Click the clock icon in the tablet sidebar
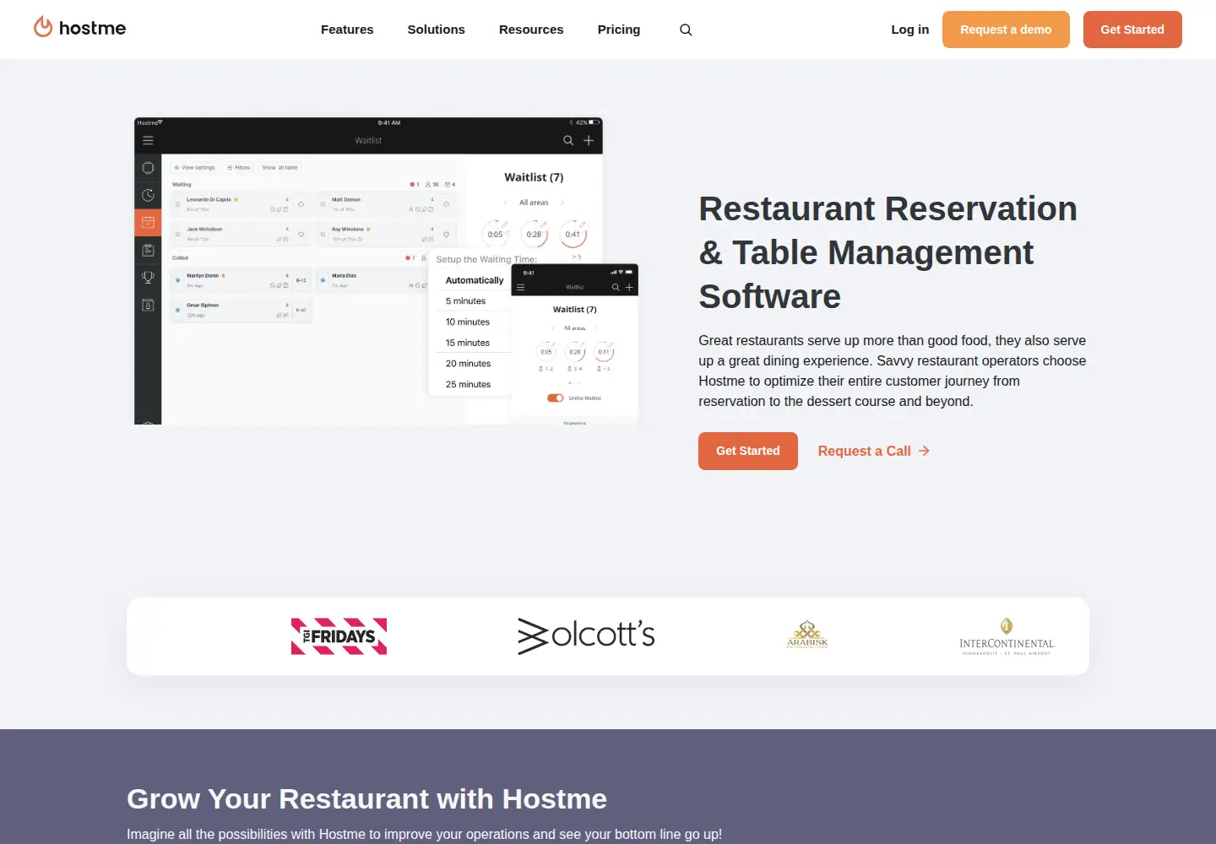 click(148, 195)
